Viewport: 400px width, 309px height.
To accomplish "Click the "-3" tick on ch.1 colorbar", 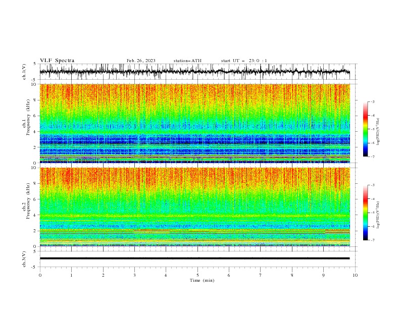I will click(x=372, y=101).
